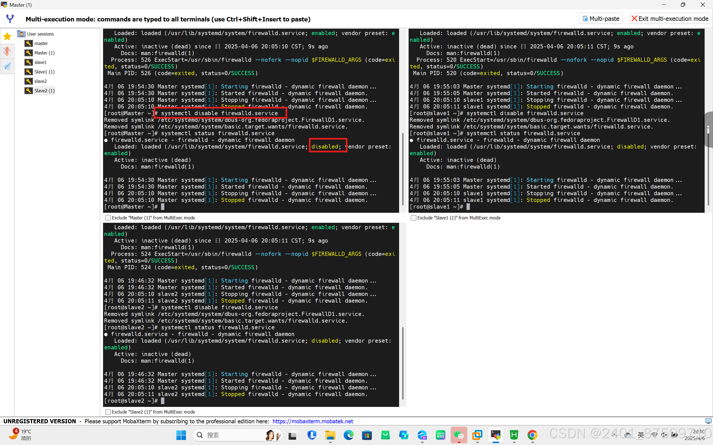Image resolution: width=713 pixels, height=445 pixels.
Task: Exit multi-execution mode
Action: [x=670, y=19]
